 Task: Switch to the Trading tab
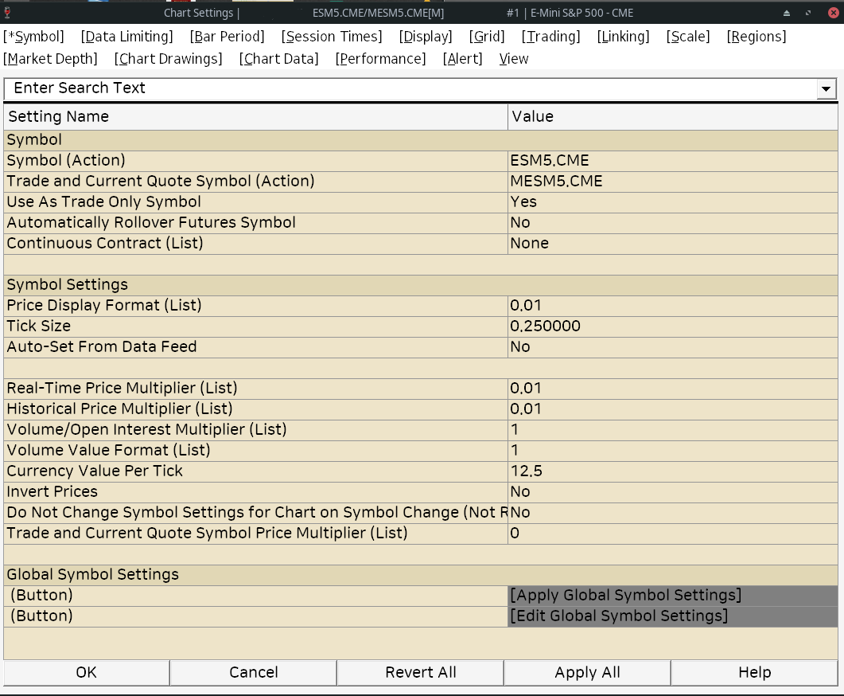550,37
